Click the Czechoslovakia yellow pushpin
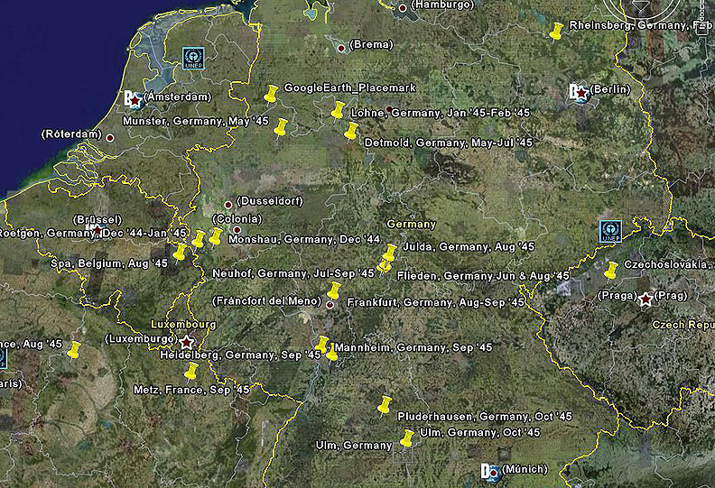Image resolution: width=715 pixels, height=488 pixels. pyautogui.click(x=611, y=270)
